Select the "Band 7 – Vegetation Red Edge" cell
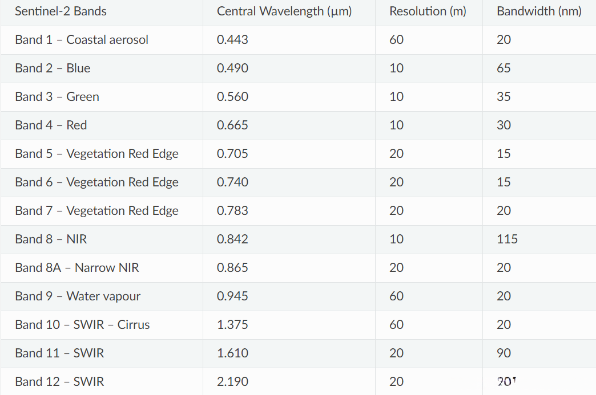 click(x=96, y=211)
